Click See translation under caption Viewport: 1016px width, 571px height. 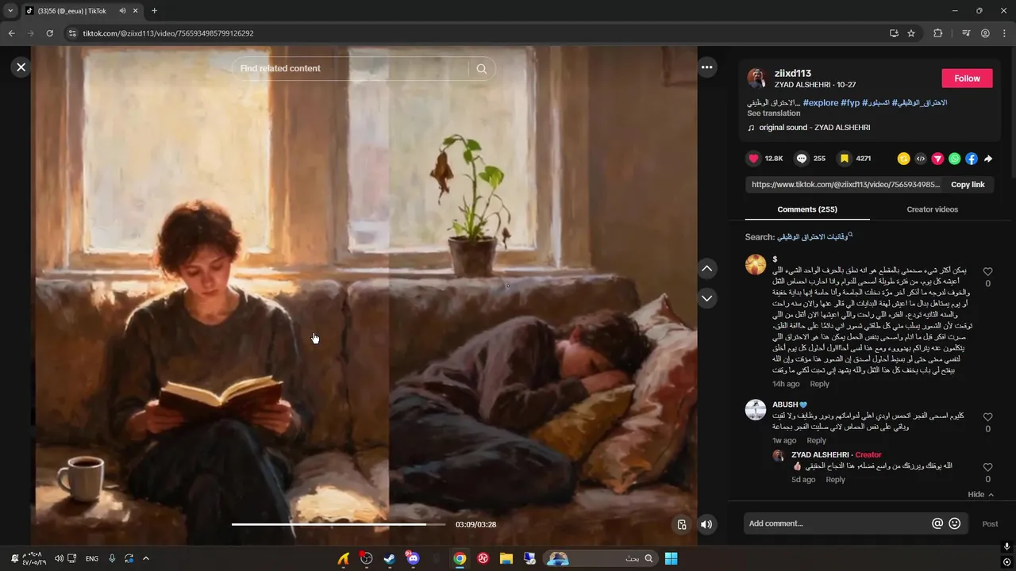[774, 113]
